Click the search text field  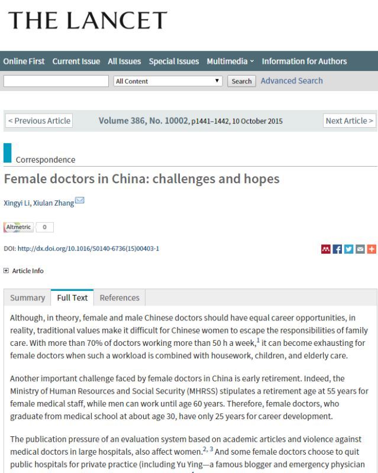56,81
